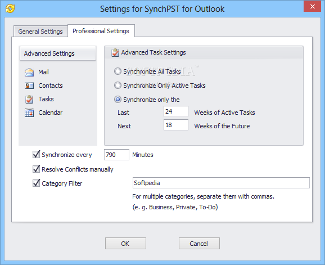The width and height of the screenshot is (325, 265).
Task: Click the Next weeks field showing 18
Action: [x=176, y=125]
